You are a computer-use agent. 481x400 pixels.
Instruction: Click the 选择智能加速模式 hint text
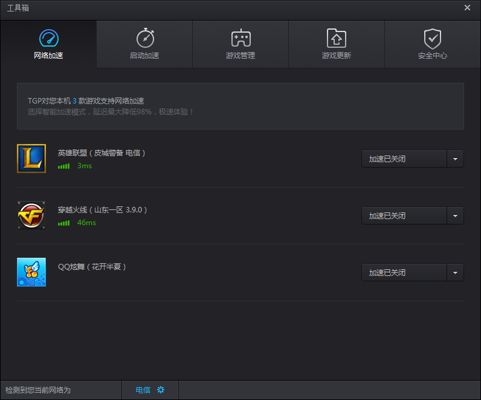(111, 112)
